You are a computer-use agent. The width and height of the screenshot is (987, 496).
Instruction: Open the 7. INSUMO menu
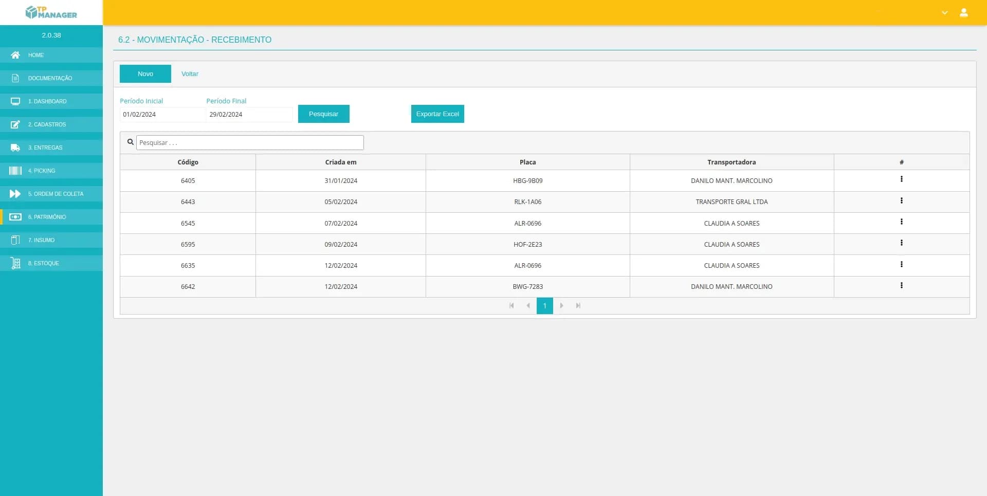tap(51, 240)
